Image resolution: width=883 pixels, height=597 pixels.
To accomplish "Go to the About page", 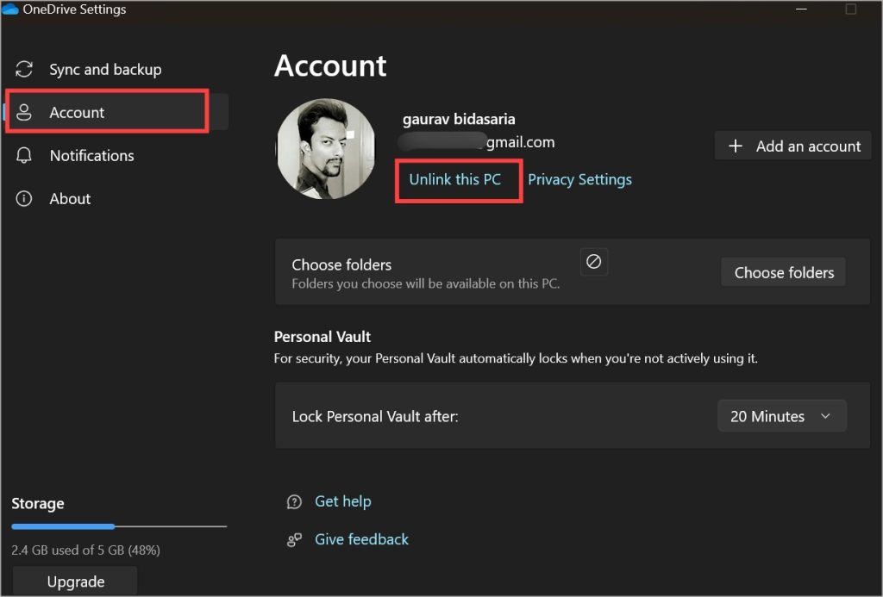I will click(70, 199).
